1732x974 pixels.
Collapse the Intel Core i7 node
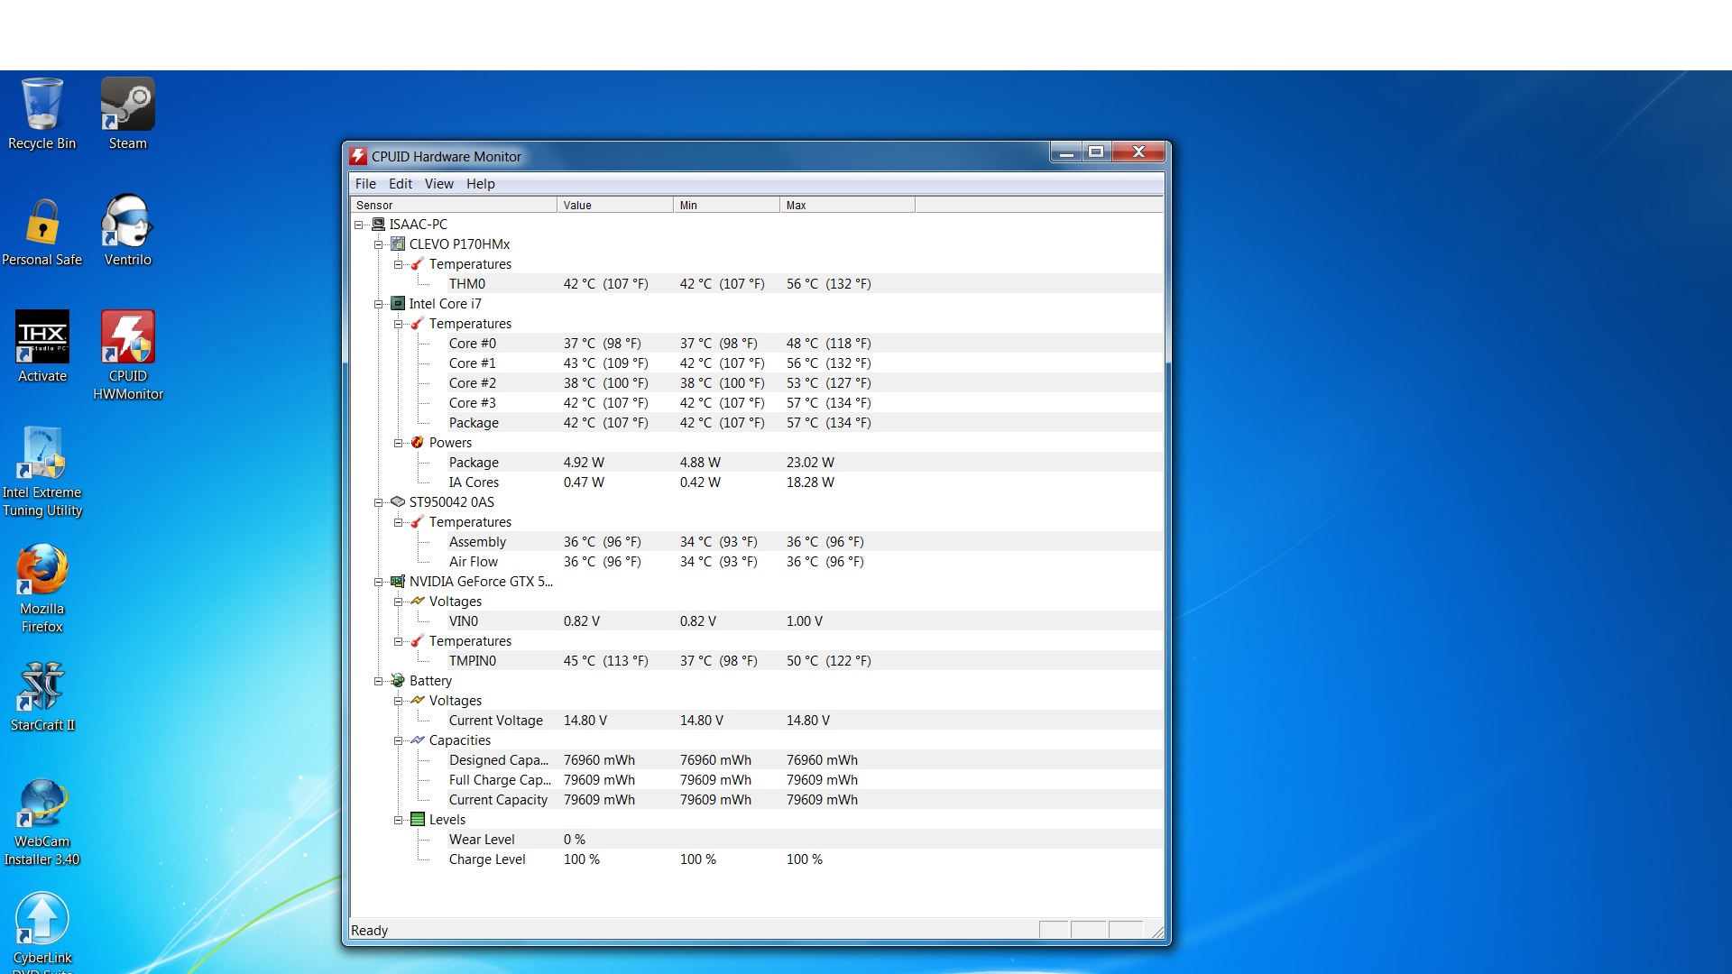379,304
